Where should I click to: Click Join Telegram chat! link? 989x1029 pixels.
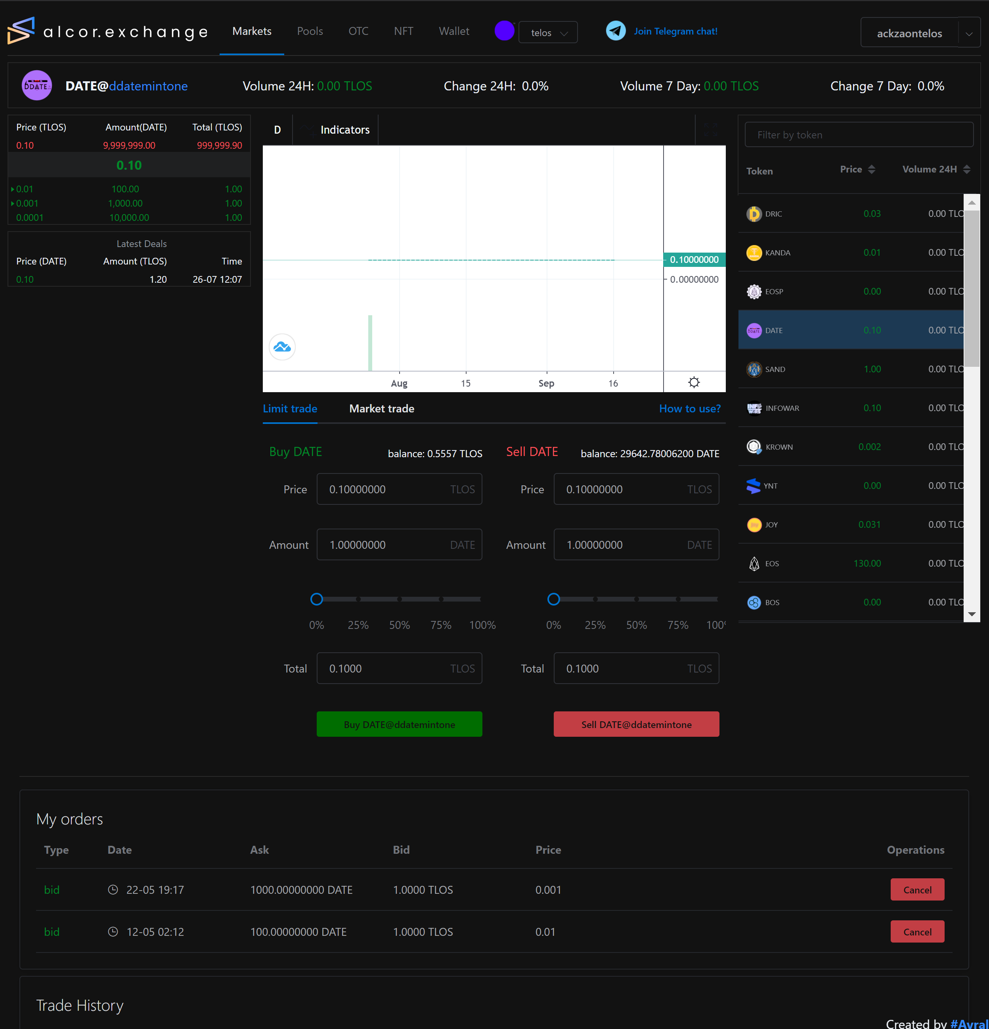coord(675,31)
